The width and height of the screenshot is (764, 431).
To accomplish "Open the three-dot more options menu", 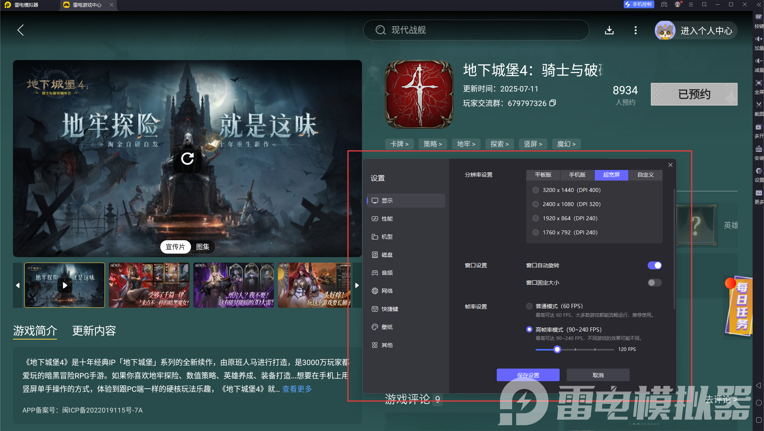I will coord(635,30).
